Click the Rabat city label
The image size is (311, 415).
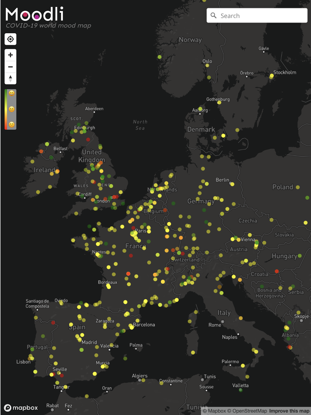[x=52, y=406]
